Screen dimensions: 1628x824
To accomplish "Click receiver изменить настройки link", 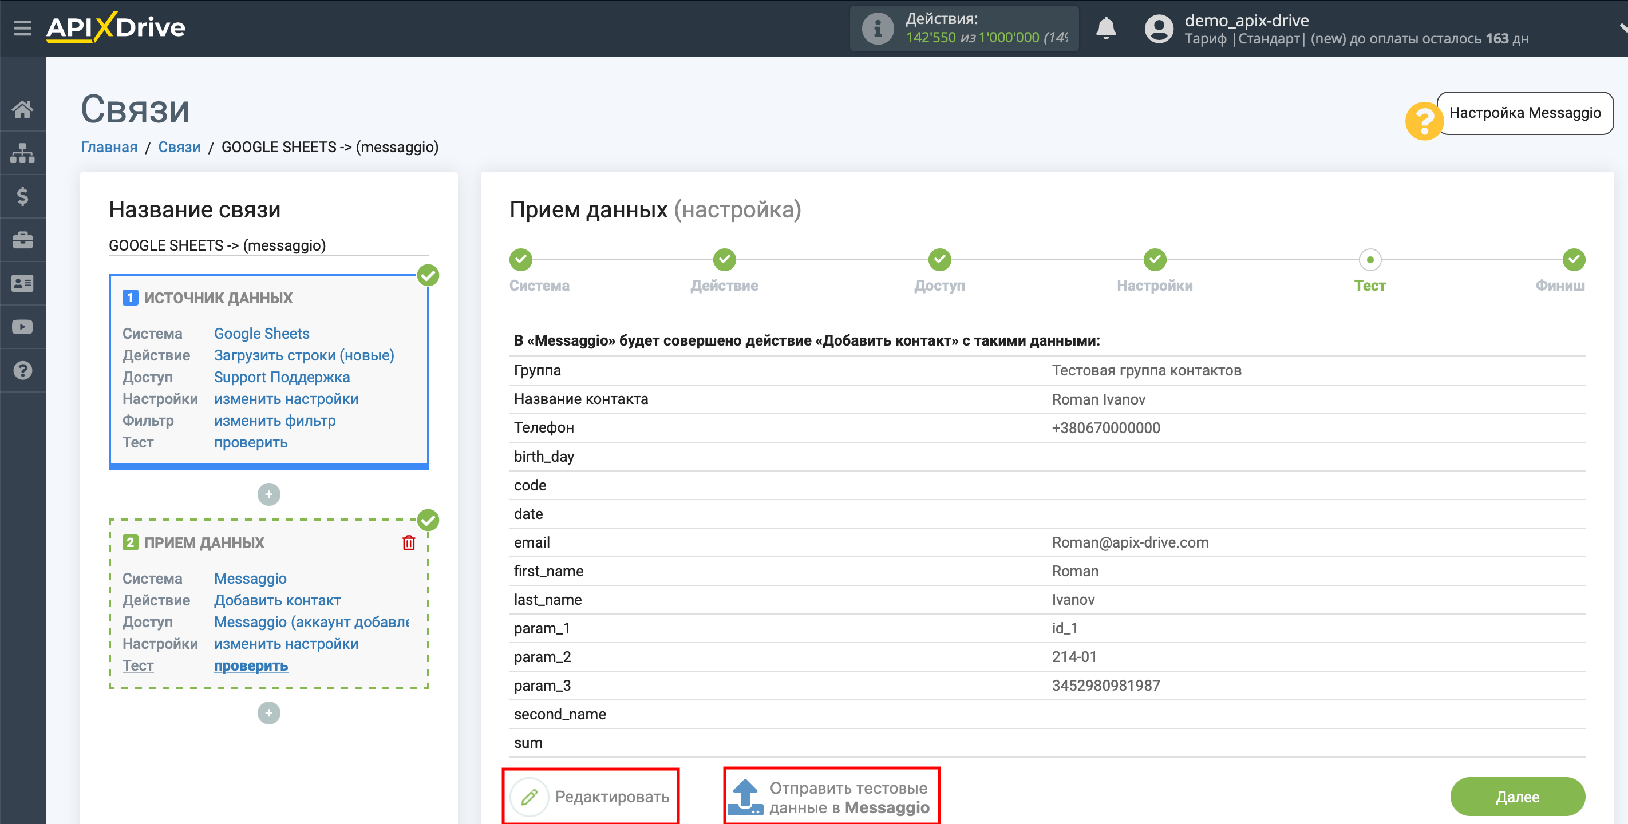I will [x=286, y=644].
